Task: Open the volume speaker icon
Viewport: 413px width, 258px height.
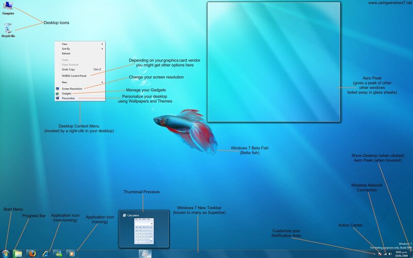Action: [390, 254]
